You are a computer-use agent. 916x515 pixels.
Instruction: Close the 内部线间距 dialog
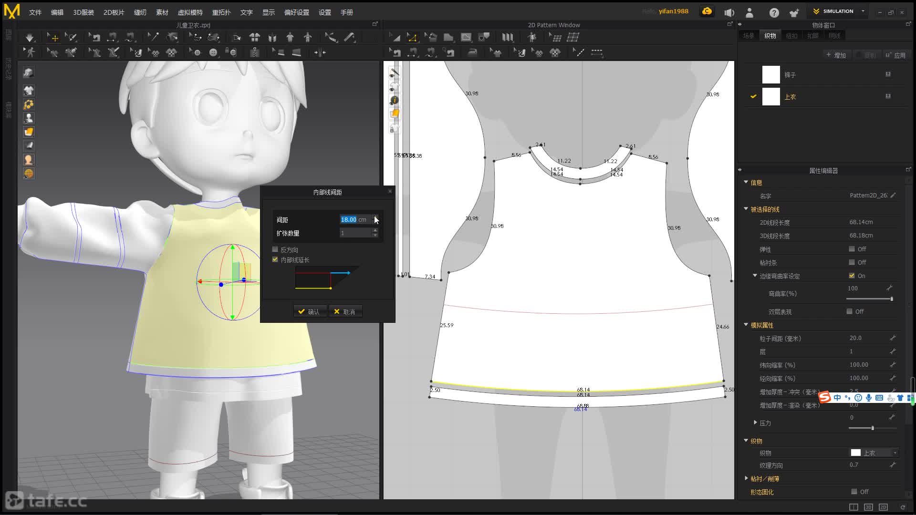pyautogui.click(x=390, y=191)
